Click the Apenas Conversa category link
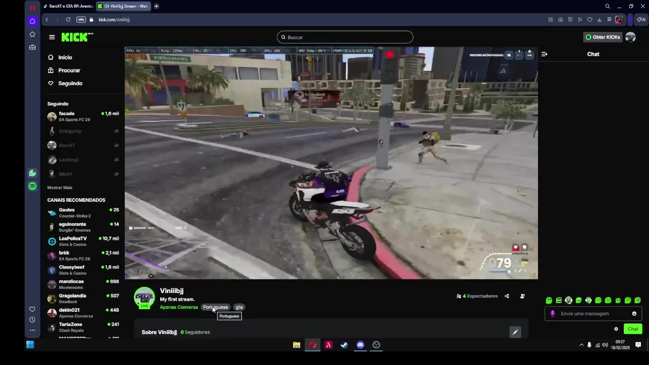The image size is (649, 365). coord(179,307)
